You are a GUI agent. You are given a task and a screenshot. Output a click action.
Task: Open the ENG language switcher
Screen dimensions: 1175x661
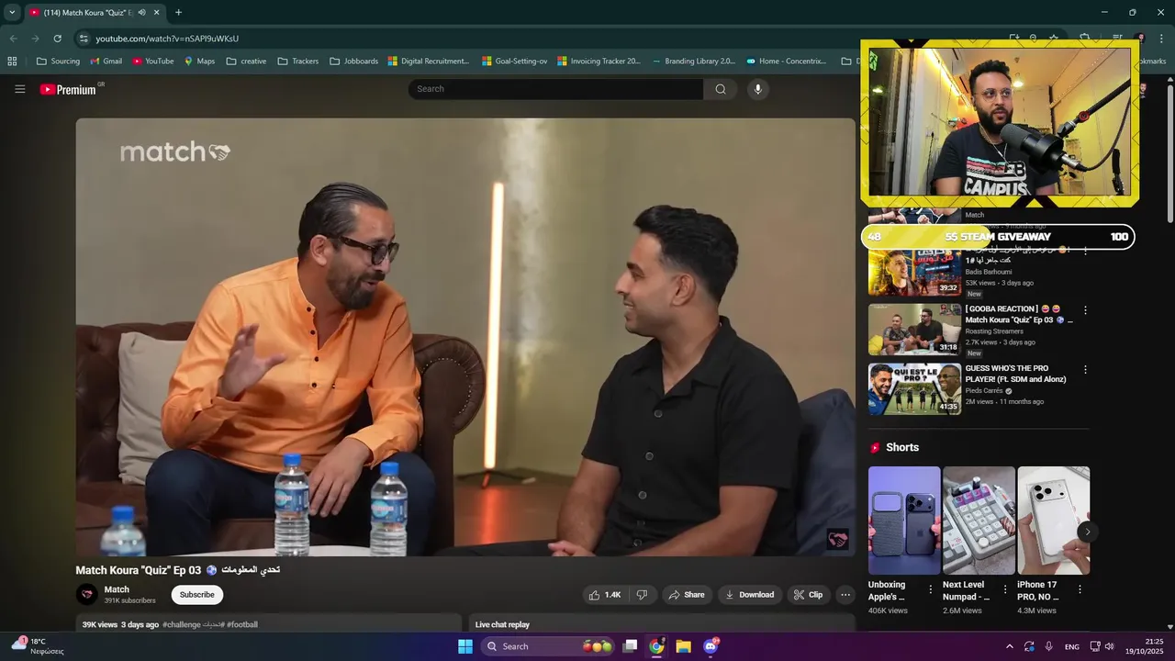coord(1072,646)
